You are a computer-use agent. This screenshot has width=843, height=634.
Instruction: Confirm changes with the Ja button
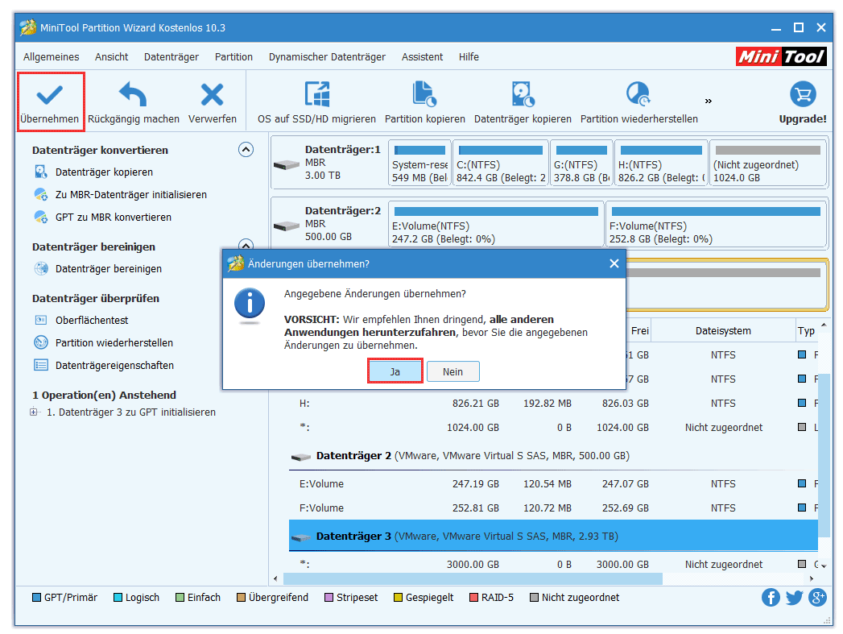tap(395, 371)
